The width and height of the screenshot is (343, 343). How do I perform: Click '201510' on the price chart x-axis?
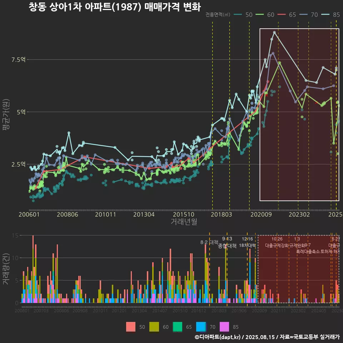(184, 214)
